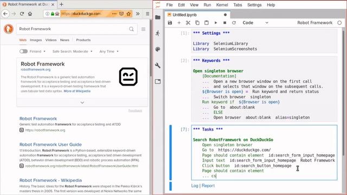Click the Firefox back arrow button

[5, 14]
